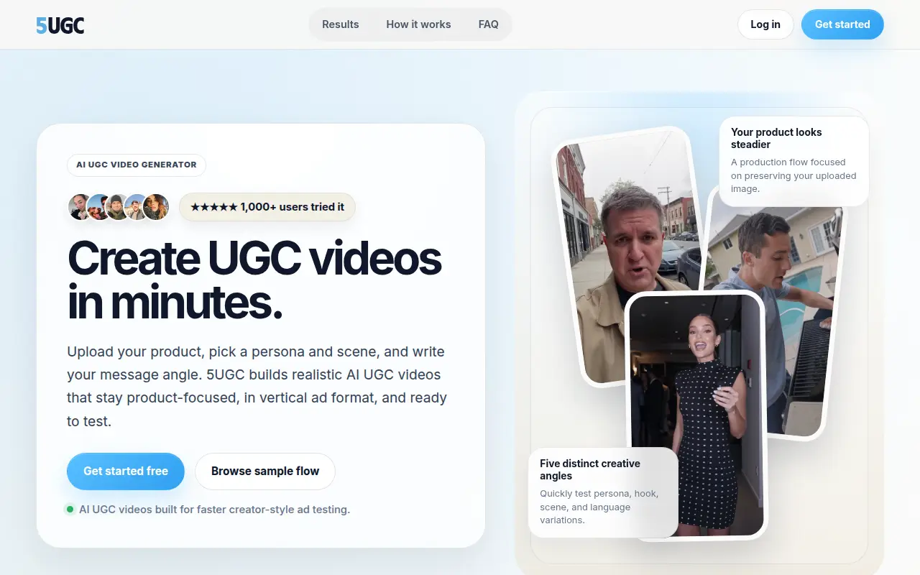The width and height of the screenshot is (920, 575).
Task: Click the 'Your product looks steadier' card
Action: click(x=793, y=161)
